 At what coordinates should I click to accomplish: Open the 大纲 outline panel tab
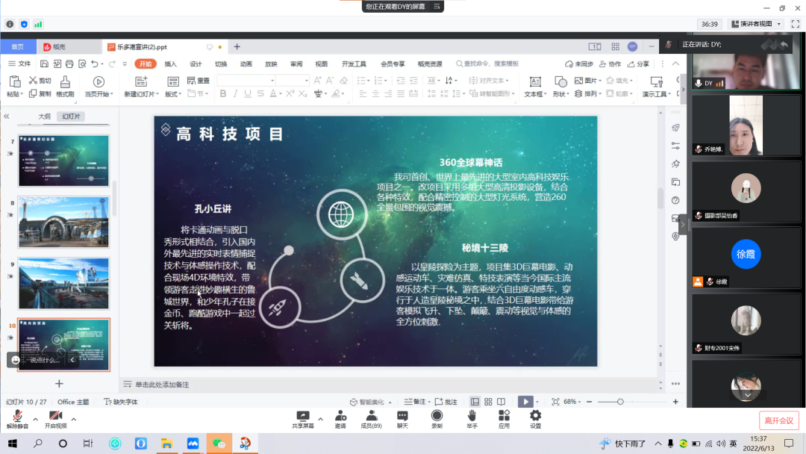pyautogui.click(x=45, y=116)
